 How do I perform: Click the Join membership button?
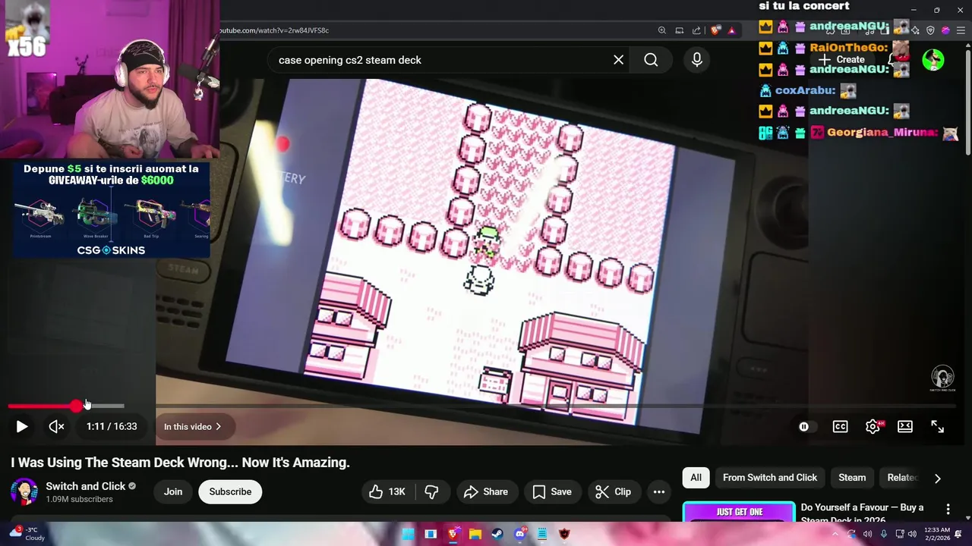point(173,491)
